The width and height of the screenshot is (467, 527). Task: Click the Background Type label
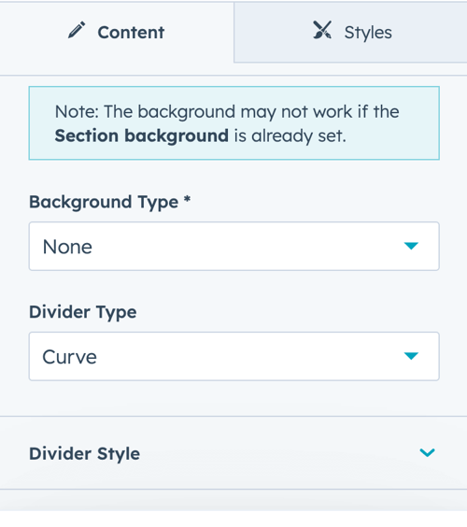(110, 203)
